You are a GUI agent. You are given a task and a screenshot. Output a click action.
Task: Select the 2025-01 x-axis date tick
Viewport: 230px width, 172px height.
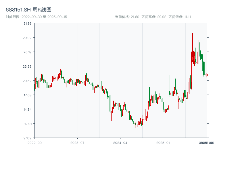coord(163,142)
